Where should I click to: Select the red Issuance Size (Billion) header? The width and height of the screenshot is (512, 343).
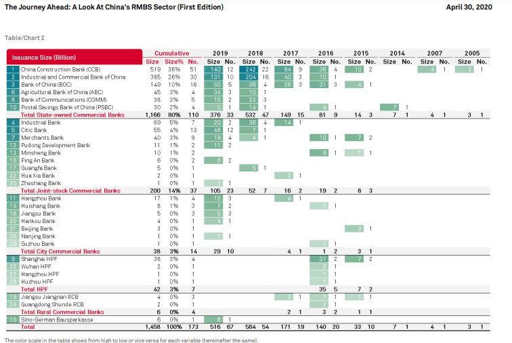point(74,57)
